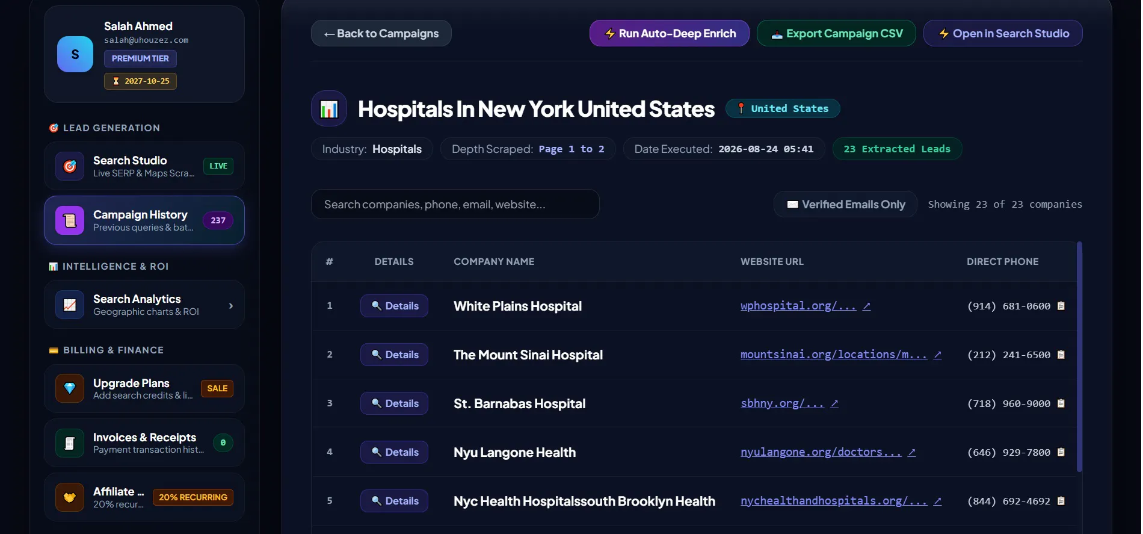Copy The Mount Sinai Hospital phone number
The width and height of the screenshot is (1143, 534).
point(1061,355)
